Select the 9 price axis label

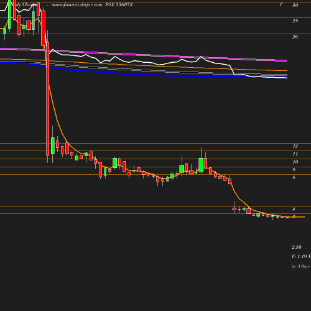tap(294, 170)
